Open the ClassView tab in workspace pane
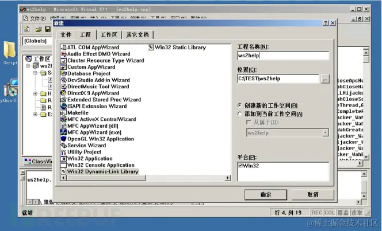 [38, 162]
